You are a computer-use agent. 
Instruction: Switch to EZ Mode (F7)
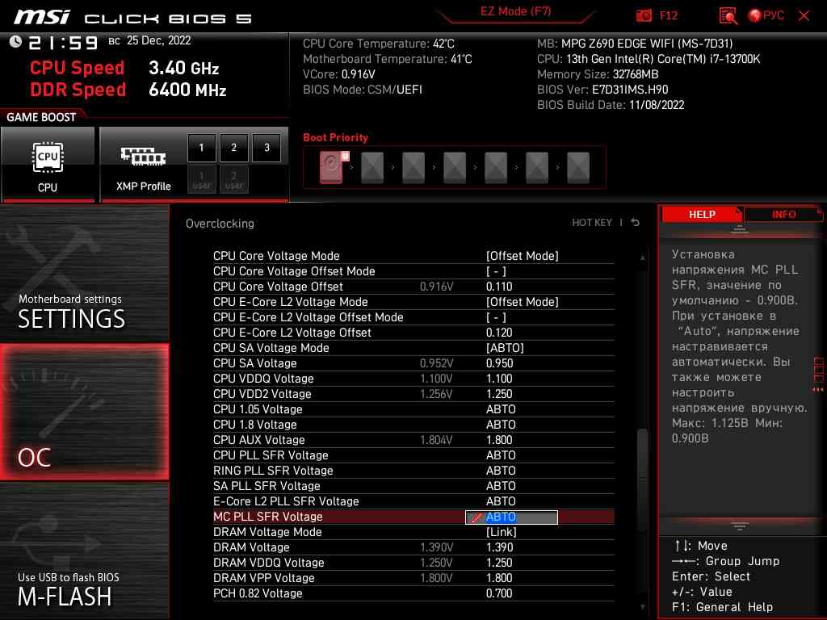point(515,12)
